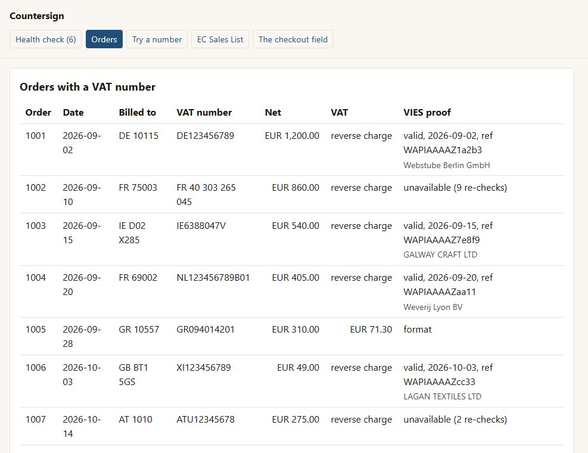Click billing address GB BT1 5GS

[133, 374]
